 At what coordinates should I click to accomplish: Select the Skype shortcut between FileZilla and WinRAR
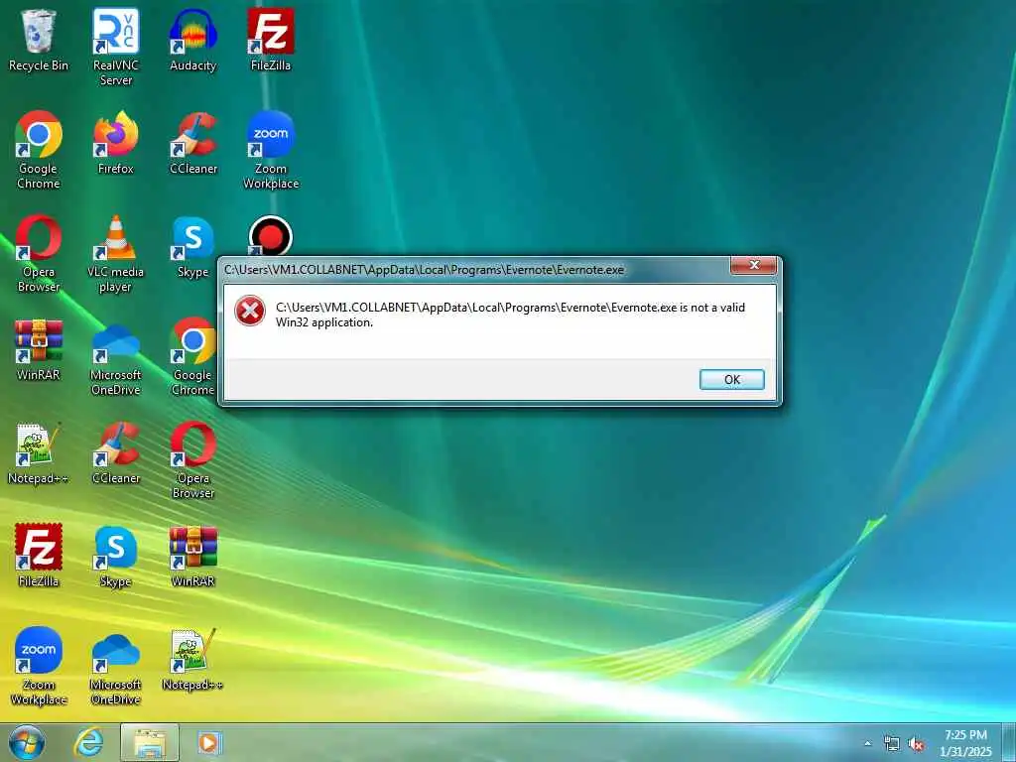[116, 556]
